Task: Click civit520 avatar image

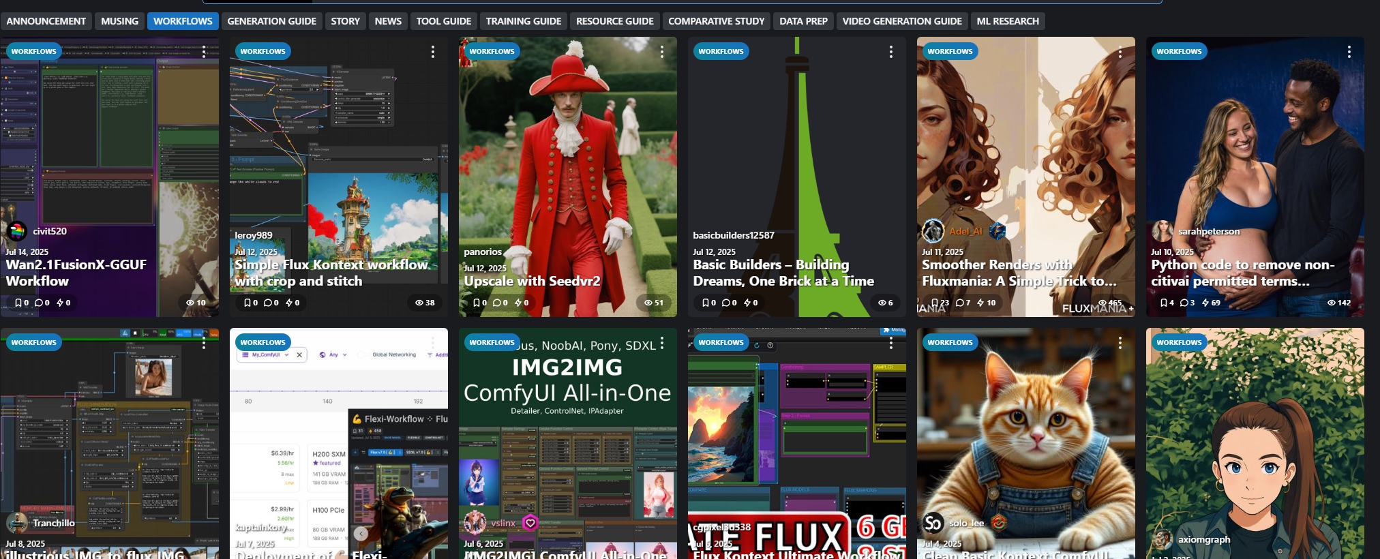Action: coord(16,231)
